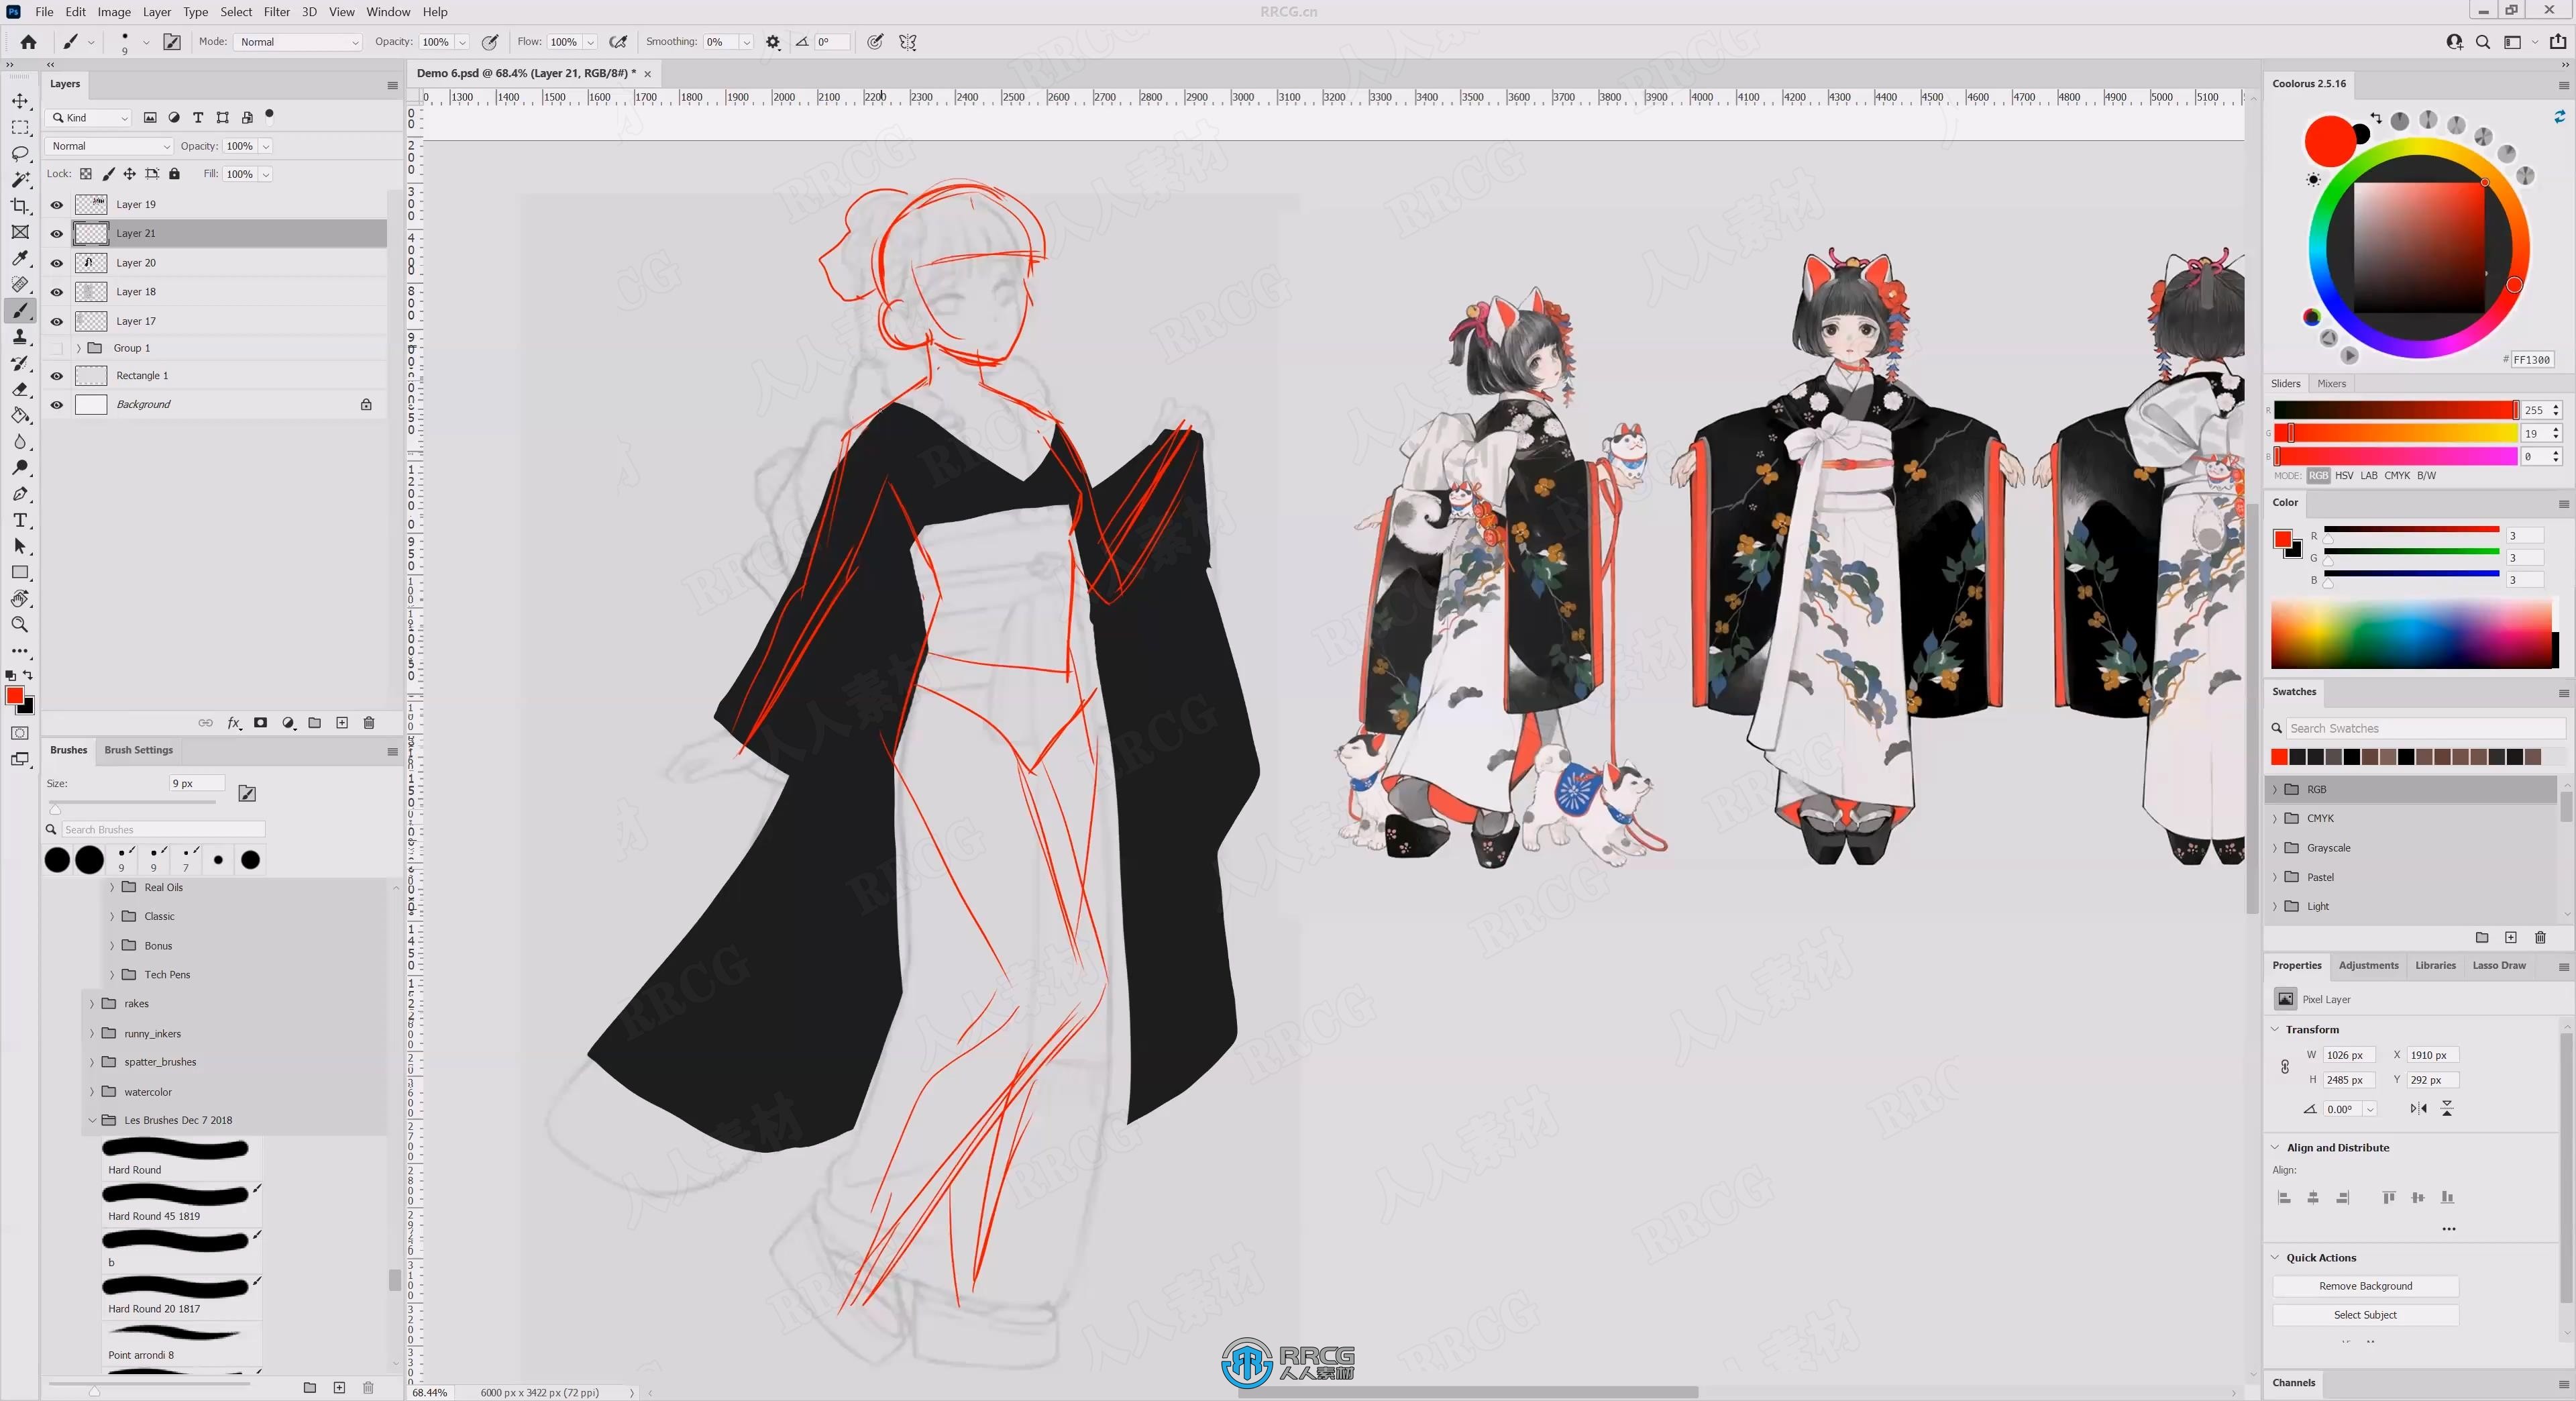Create a new group folder in Layers panel

315,723
